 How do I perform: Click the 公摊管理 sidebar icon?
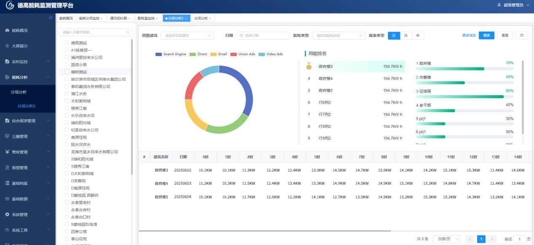7,137
